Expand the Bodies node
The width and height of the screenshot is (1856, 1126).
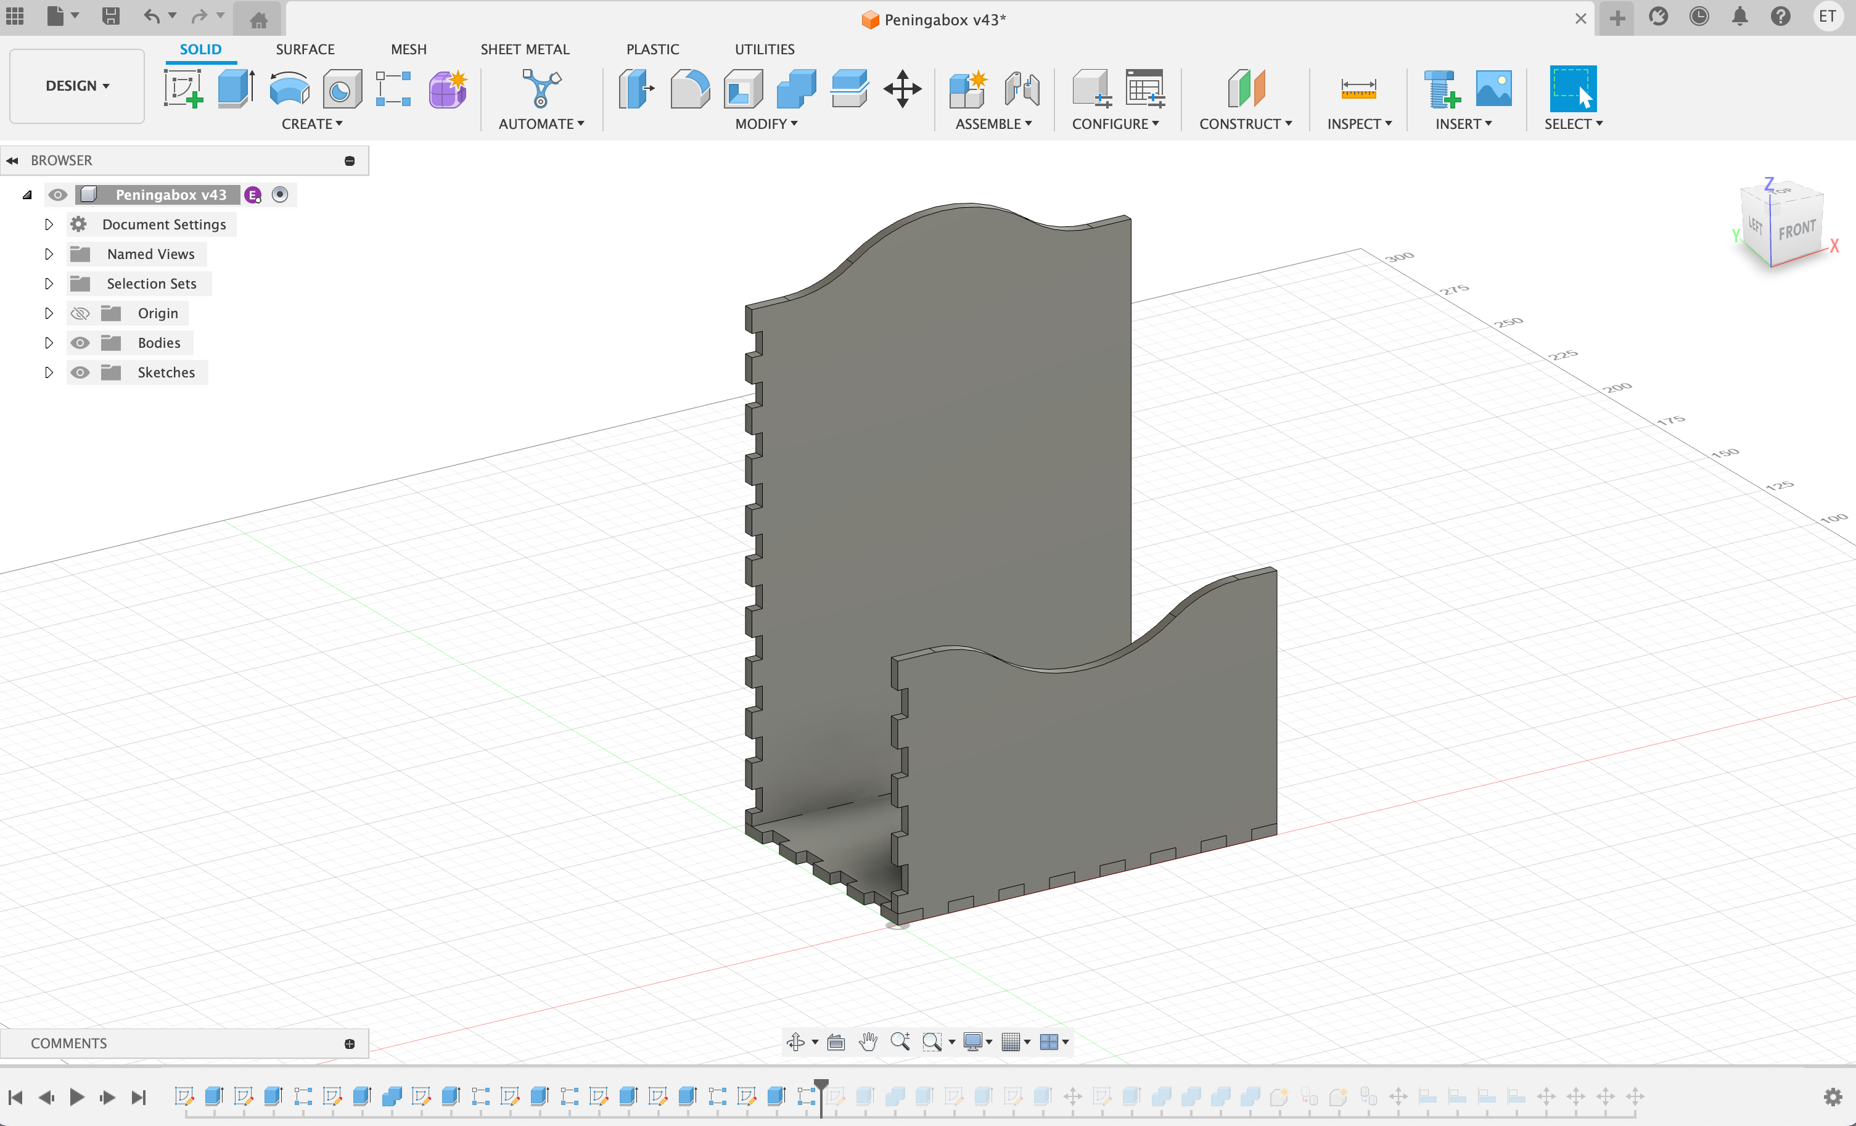point(49,343)
